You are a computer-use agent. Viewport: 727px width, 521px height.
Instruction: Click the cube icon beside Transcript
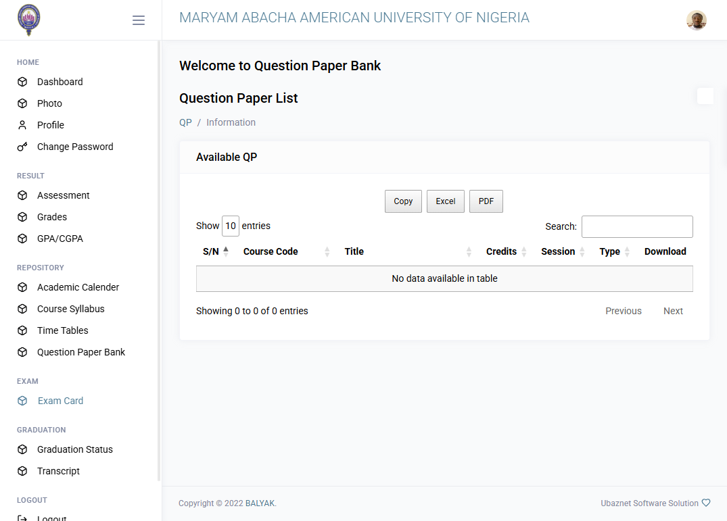[22, 471]
